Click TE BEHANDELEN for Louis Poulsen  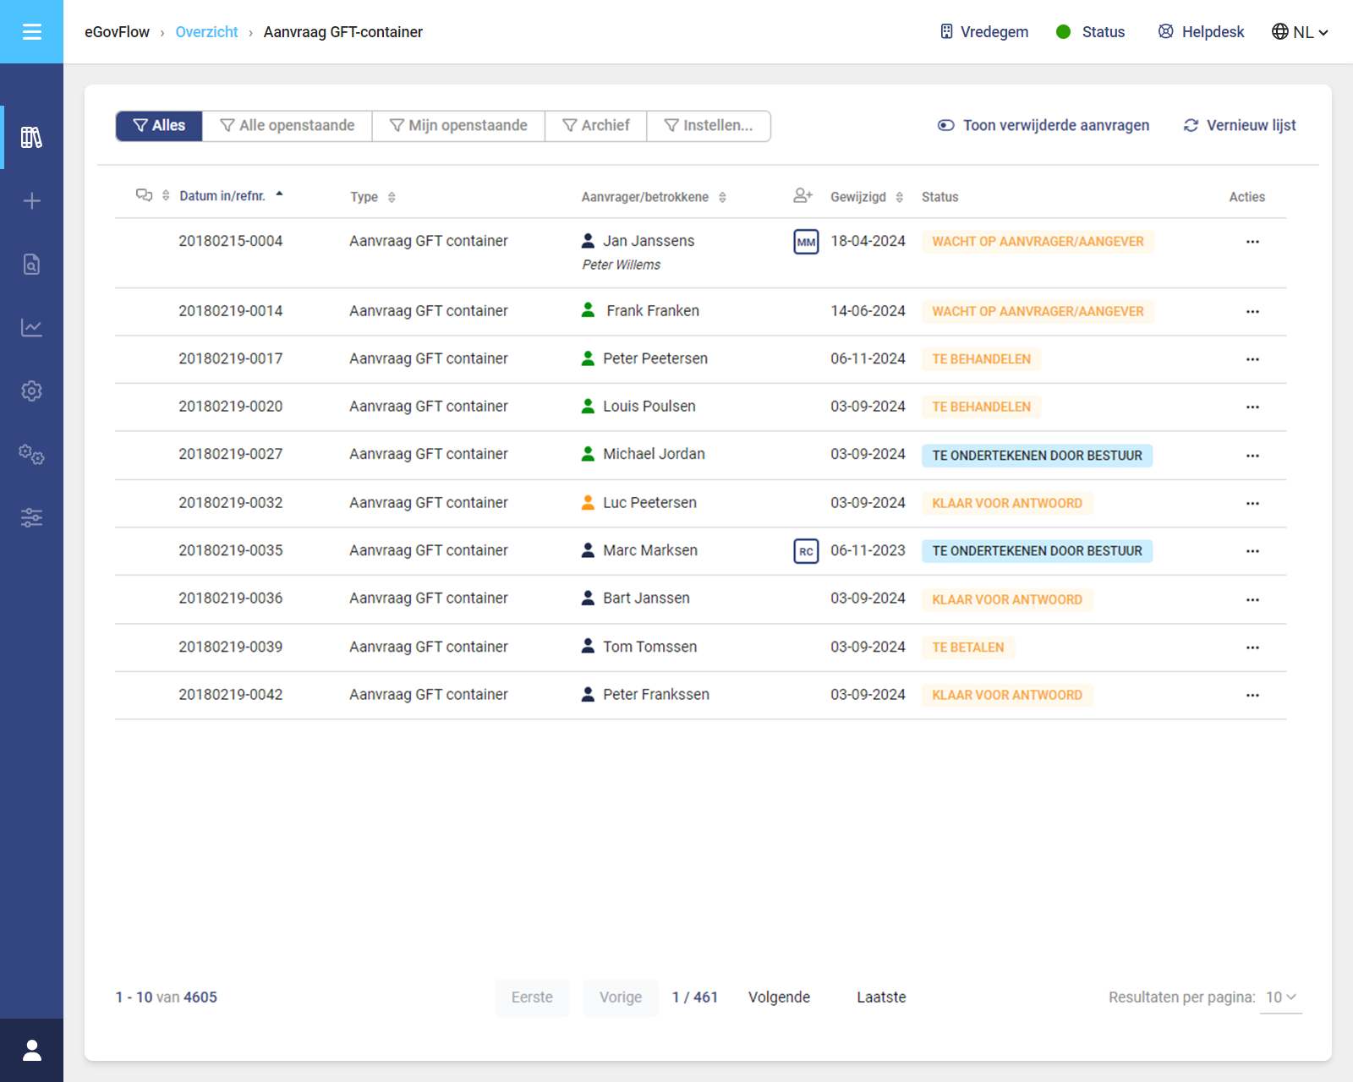pos(981,407)
